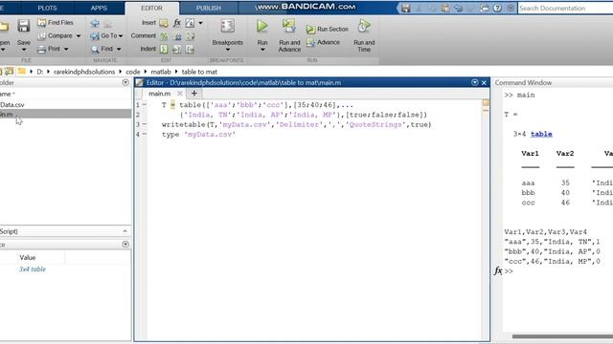The width and height of the screenshot is (613, 344).
Task: Switch to the PLOTS tab
Action: pyautogui.click(x=47, y=8)
